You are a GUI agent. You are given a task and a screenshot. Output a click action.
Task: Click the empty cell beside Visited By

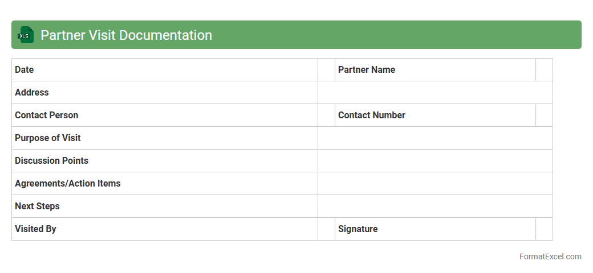pos(326,229)
